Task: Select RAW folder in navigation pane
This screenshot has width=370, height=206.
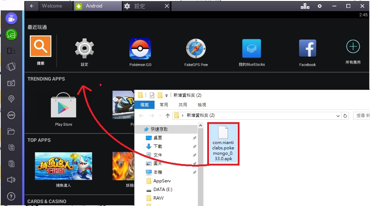Action: click(158, 198)
